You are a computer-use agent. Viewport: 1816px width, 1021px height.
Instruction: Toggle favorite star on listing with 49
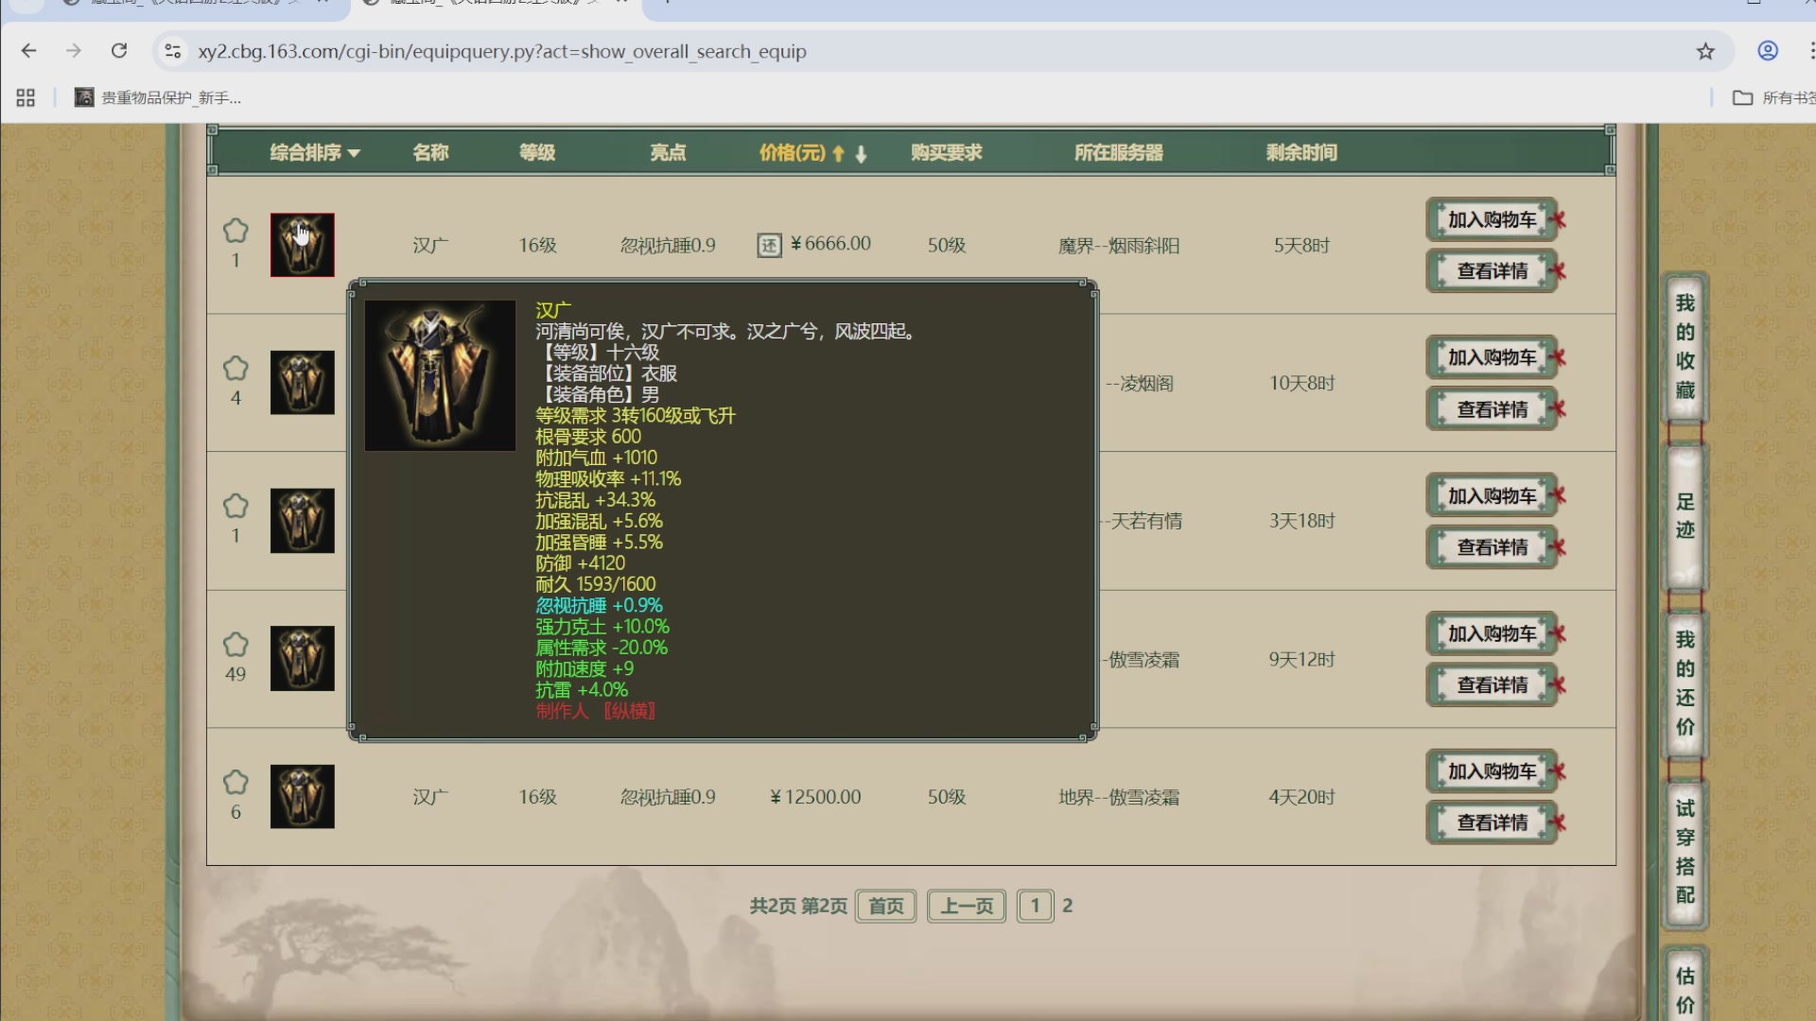(236, 645)
